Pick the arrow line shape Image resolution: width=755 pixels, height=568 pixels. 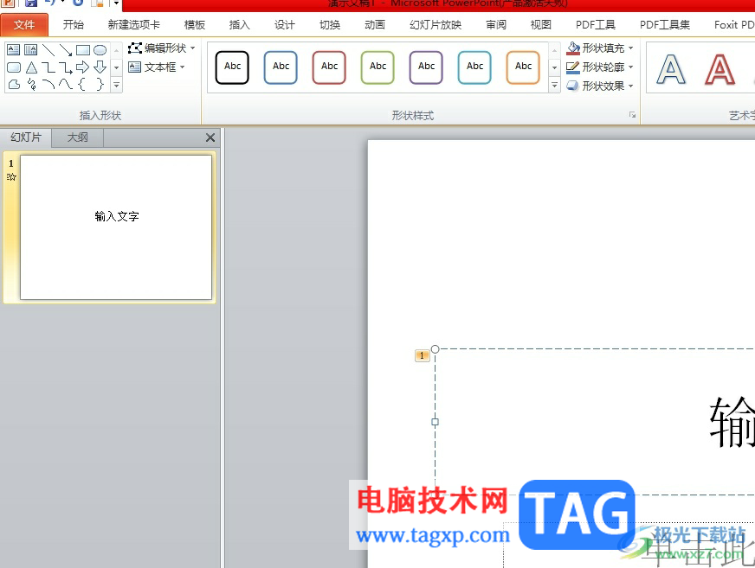point(66,49)
